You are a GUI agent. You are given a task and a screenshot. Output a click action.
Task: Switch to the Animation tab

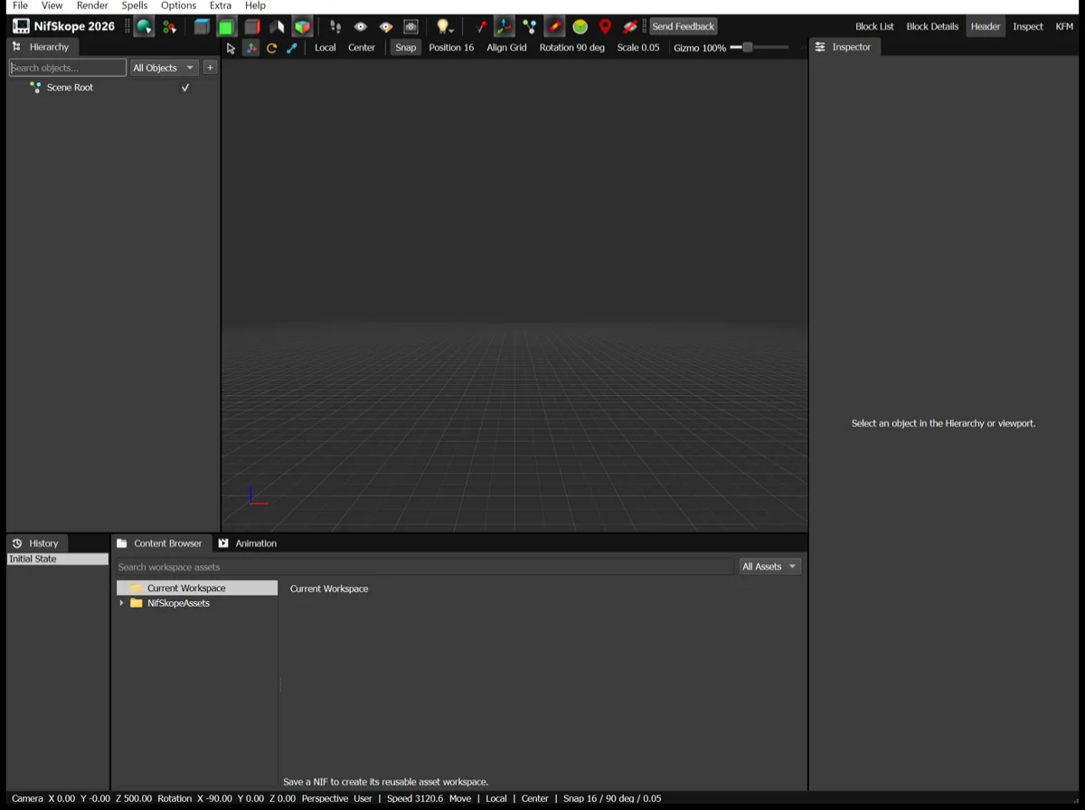pyautogui.click(x=248, y=543)
